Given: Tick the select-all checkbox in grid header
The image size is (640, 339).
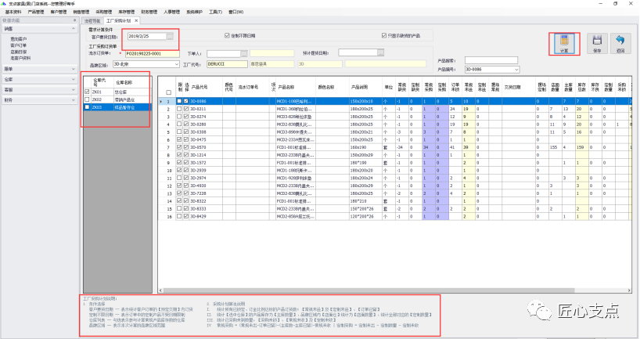Looking at the screenshot, I should [x=169, y=92].
